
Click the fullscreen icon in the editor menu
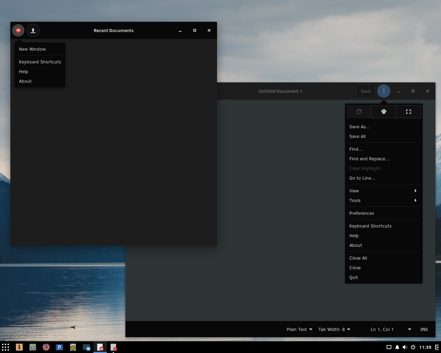coord(409,112)
